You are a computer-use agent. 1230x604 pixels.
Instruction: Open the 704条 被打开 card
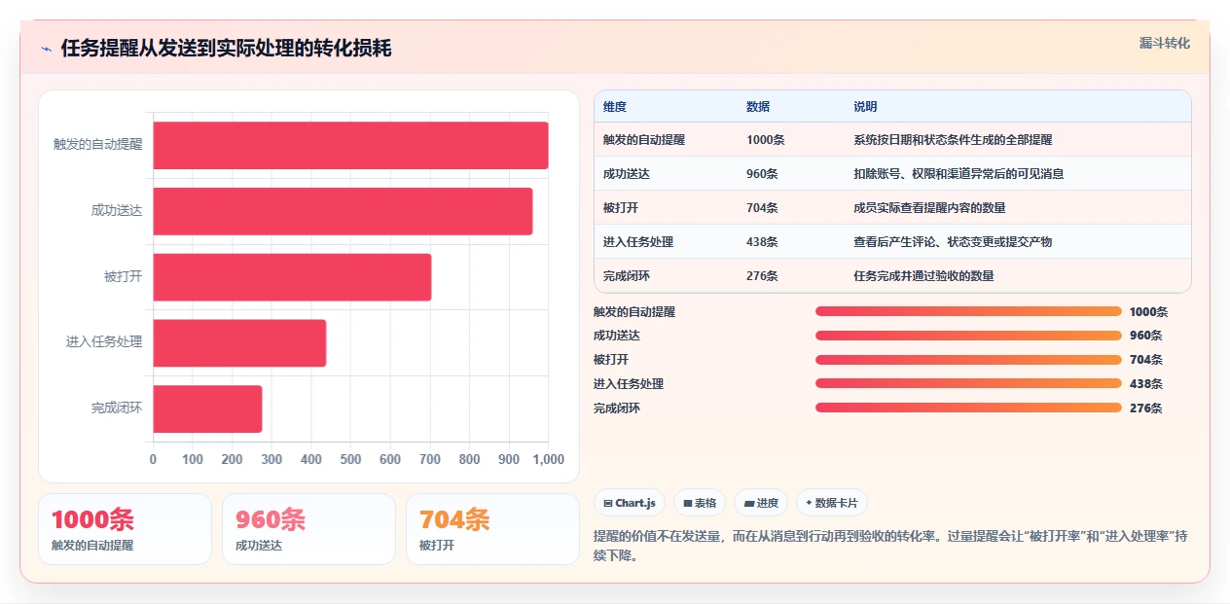point(492,529)
